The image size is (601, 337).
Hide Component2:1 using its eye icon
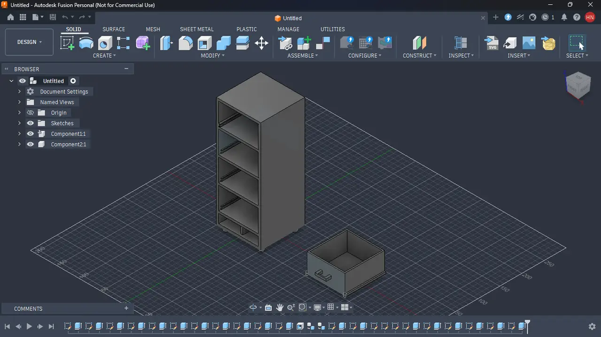[31, 144]
